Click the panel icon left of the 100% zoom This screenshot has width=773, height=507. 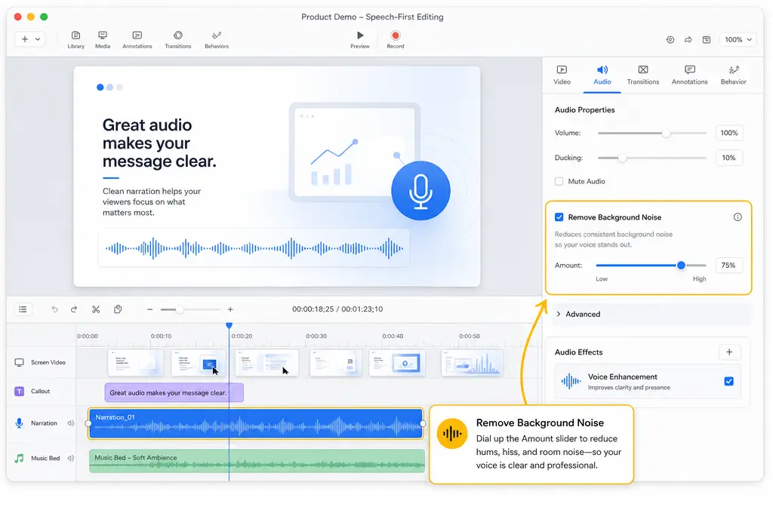(x=707, y=39)
